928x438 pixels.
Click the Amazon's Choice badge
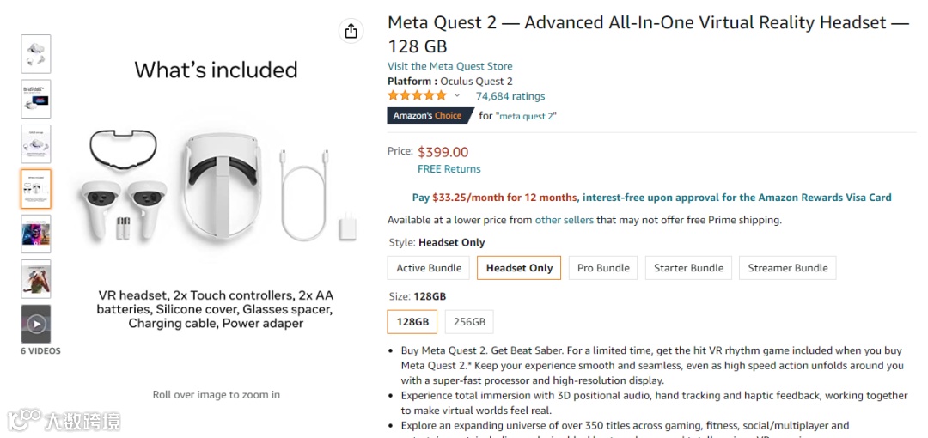coord(427,115)
